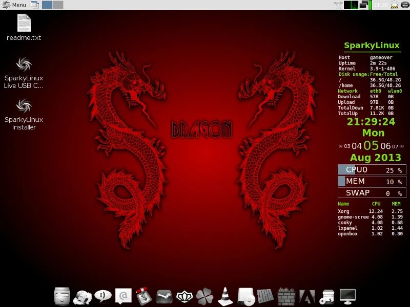Launch the SparkyLinux Installer shortcut
This screenshot has height=307, width=410.
(24, 114)
